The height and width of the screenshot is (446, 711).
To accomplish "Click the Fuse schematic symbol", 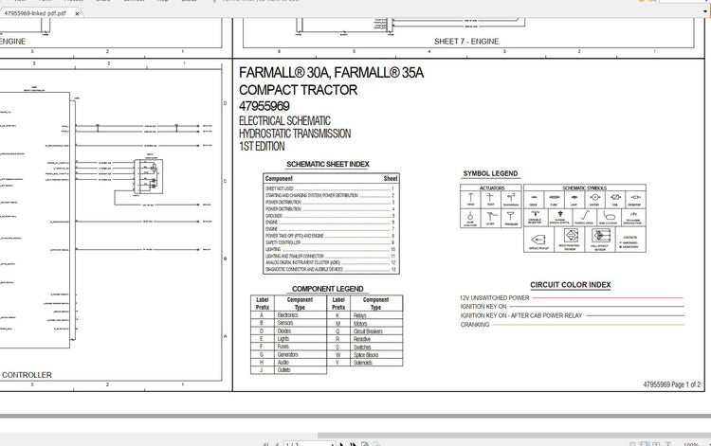I will tap(554, 199).
